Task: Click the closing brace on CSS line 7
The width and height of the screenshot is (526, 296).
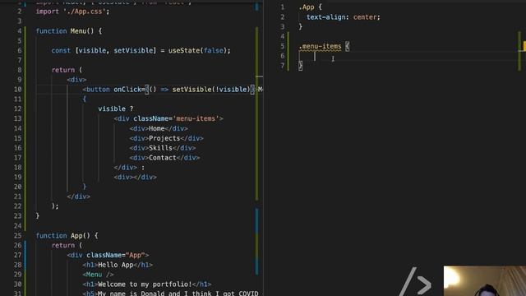Action: (x=300, y=66)
